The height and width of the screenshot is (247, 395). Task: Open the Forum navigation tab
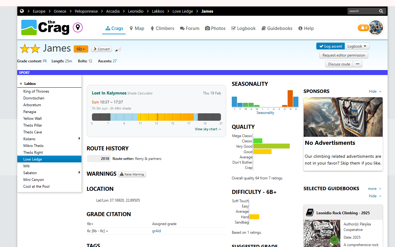click(x=189, y=28)
